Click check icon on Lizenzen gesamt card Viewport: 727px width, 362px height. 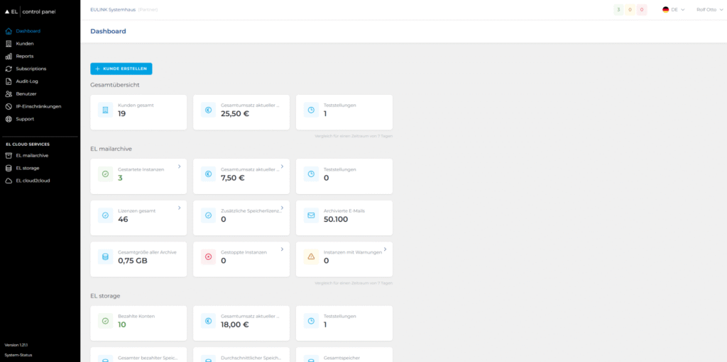(x=105, y=215)
